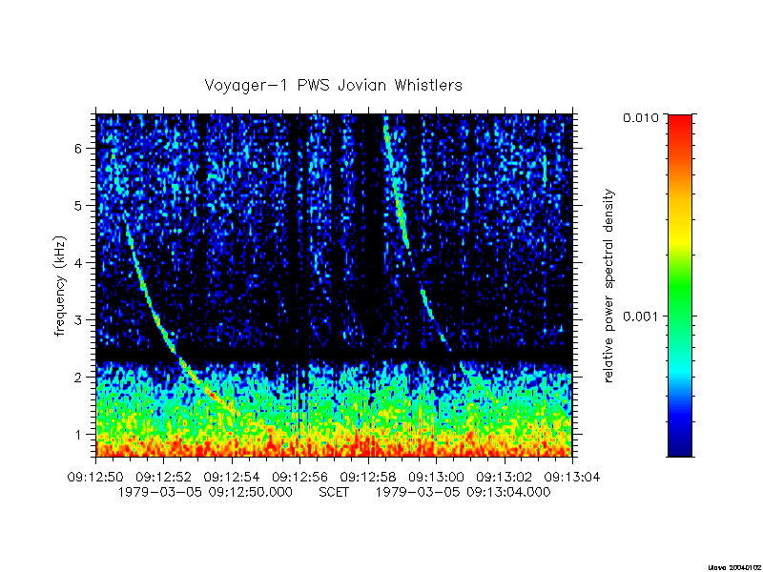This screenshot has width=763, height=572.
Task: Click the 09:12:52 time axis label
Action: coord(163,478)
